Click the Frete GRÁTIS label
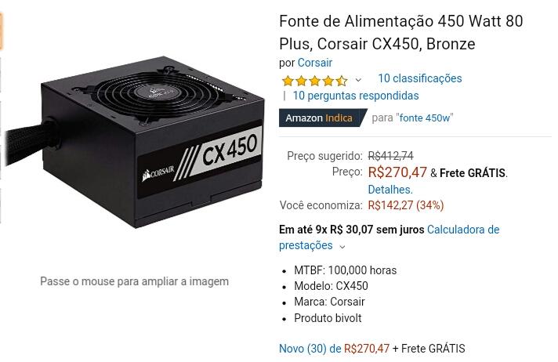This screenshot has width=558, height=362. point(473,173)
